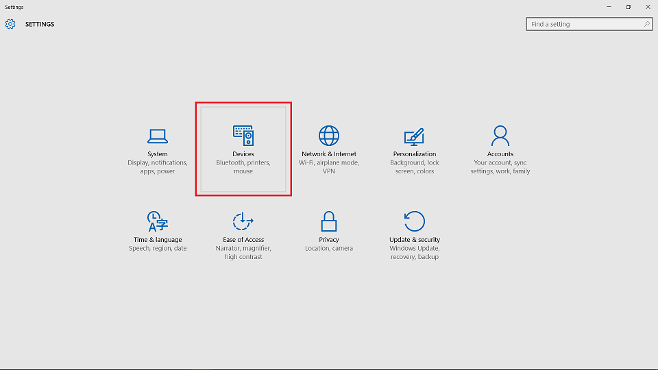Open the Update & security refresh icon
The width and height of the screenshot is (658, 370).
[x=414, y=221]
